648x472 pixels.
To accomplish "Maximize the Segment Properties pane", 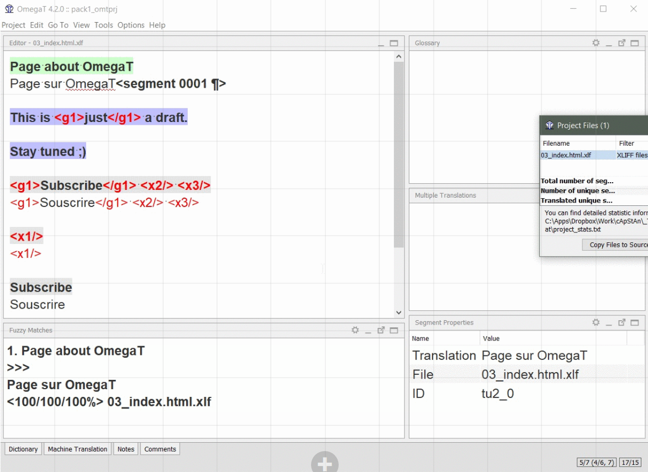I will [635, 322].
